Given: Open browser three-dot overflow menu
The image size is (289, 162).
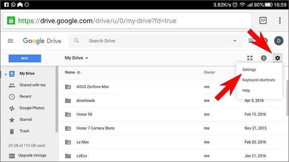Looking at the screenshot, I should 280,20.
